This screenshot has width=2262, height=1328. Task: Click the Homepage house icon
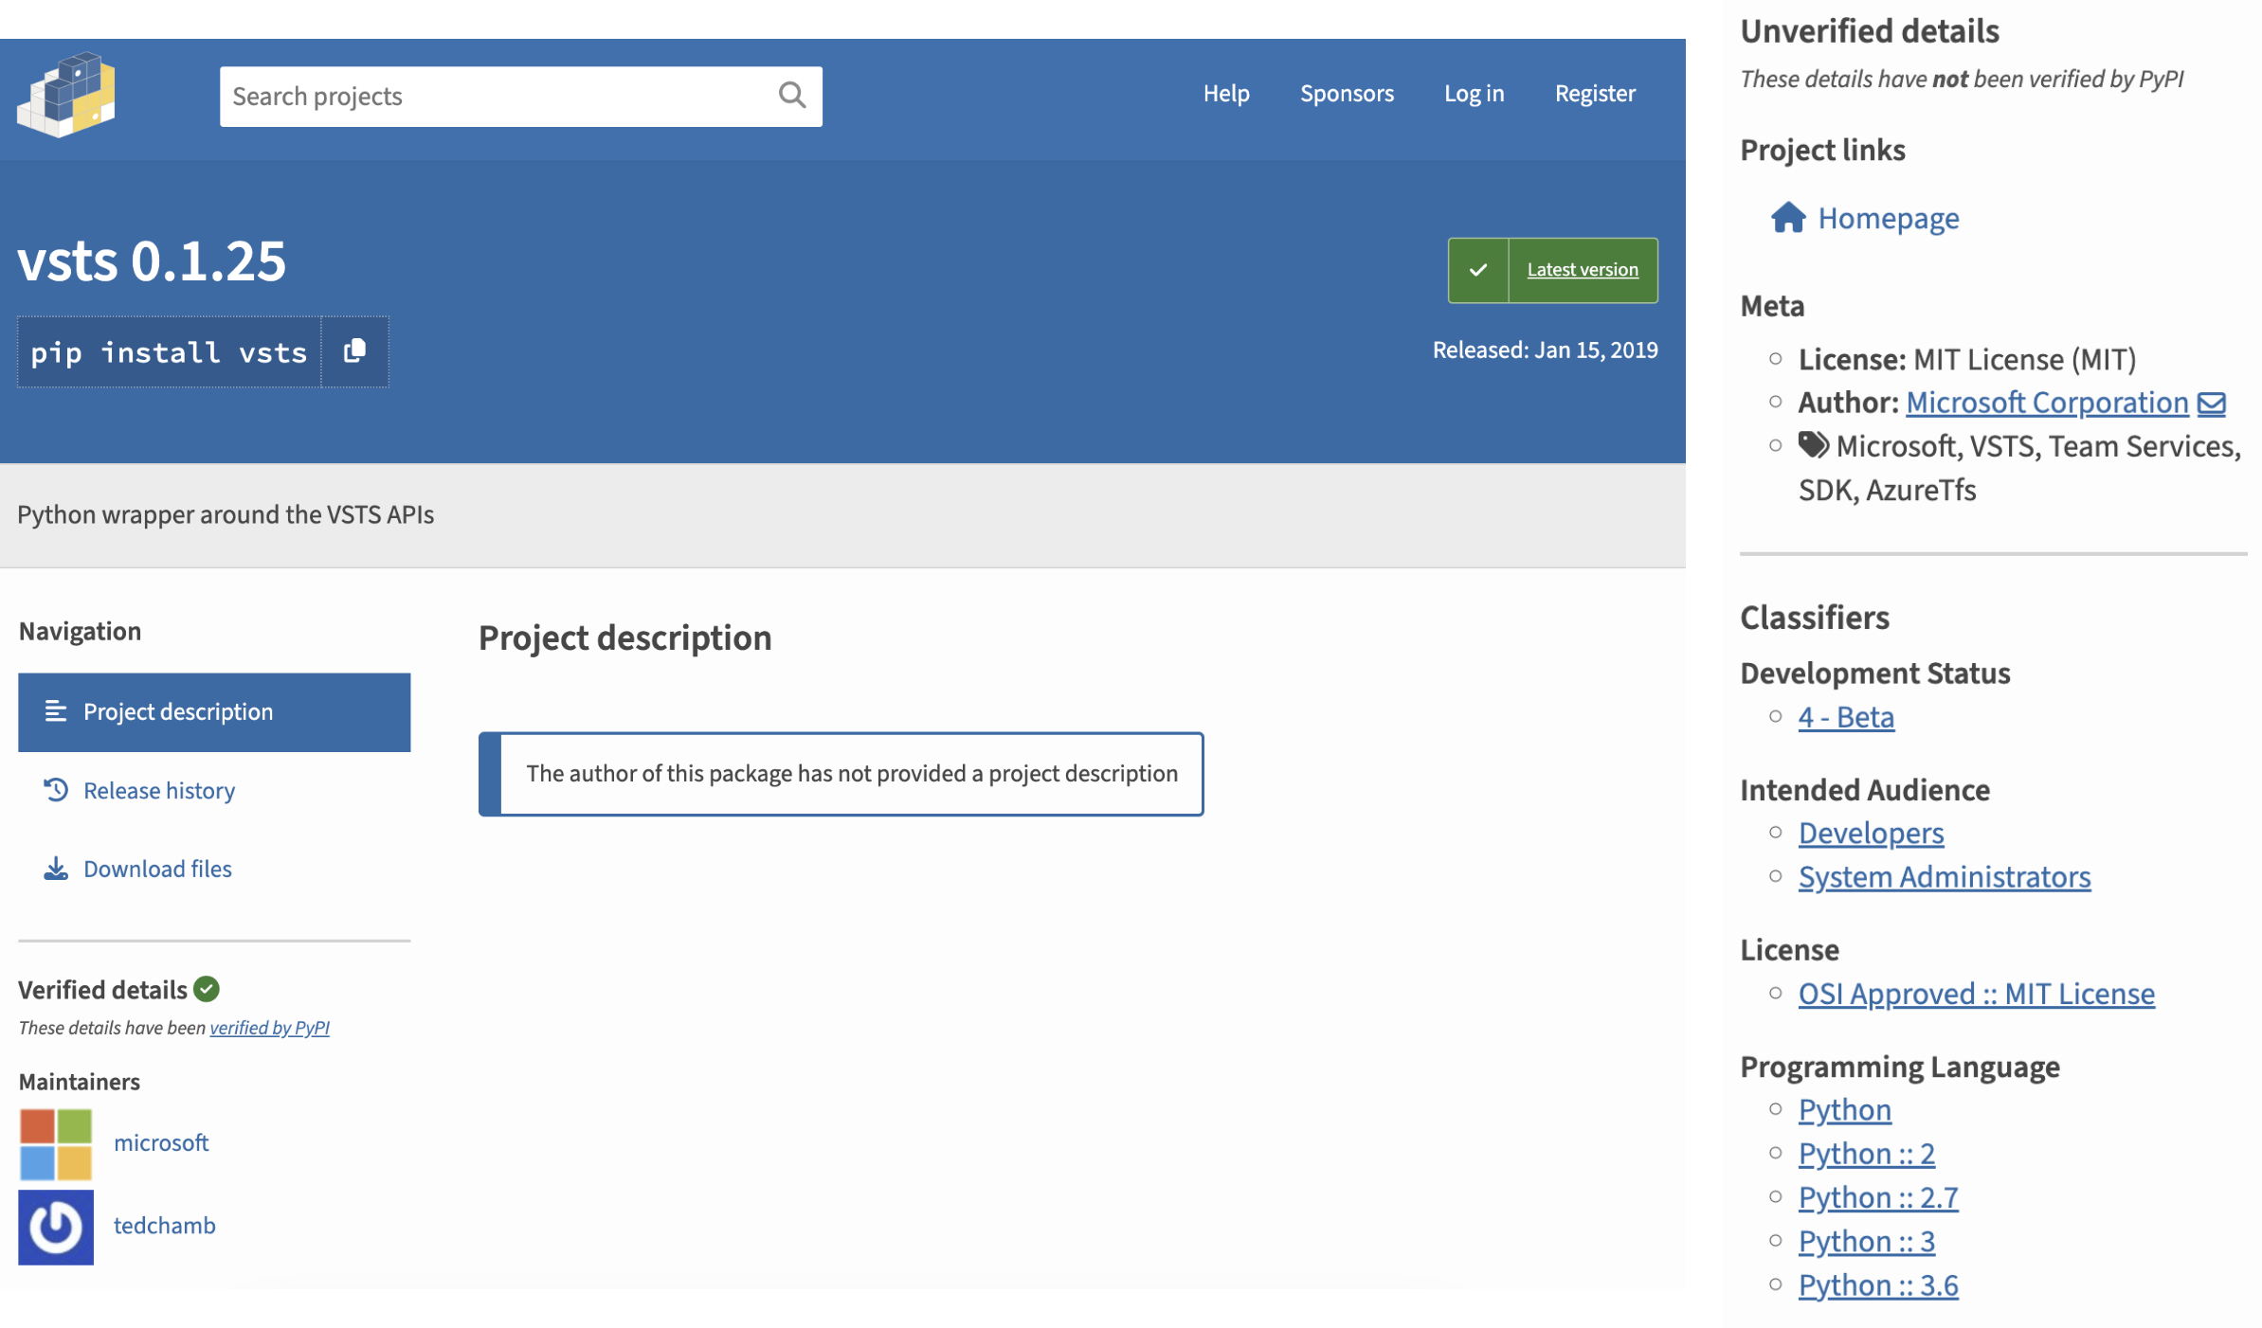click(1787, 218)
